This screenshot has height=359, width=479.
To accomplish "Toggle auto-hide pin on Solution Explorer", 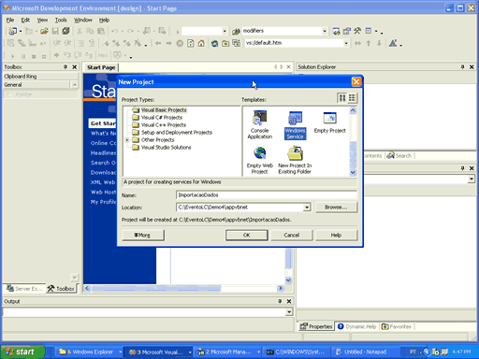I will pos(462,66).
